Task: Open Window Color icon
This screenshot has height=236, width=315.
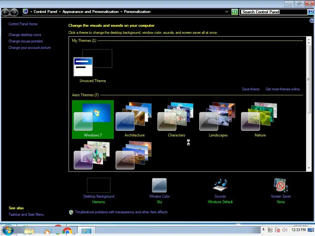Action: point(159,185)
